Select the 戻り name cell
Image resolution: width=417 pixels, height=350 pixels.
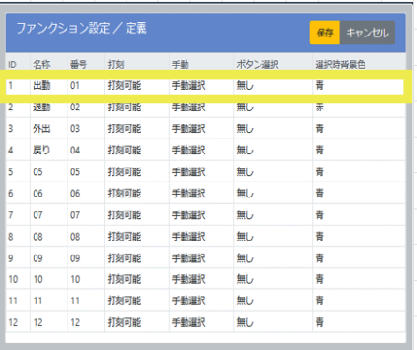click(x=49, y=150)
